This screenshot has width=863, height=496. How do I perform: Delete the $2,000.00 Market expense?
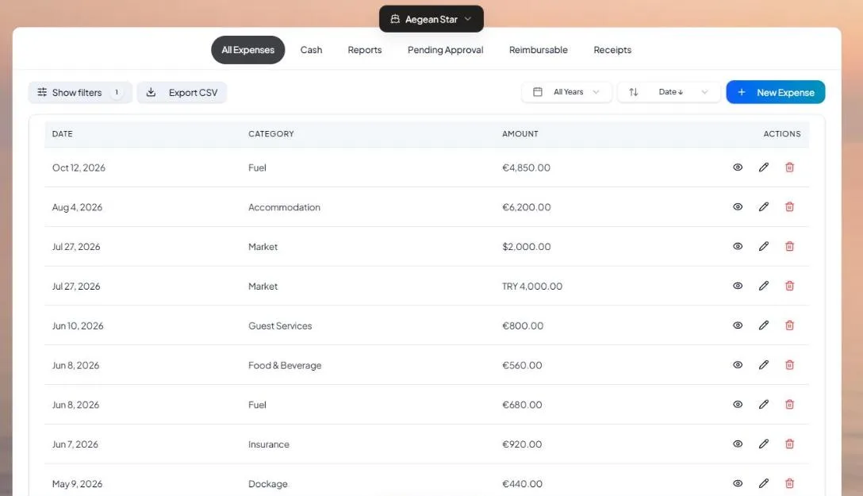789,247
